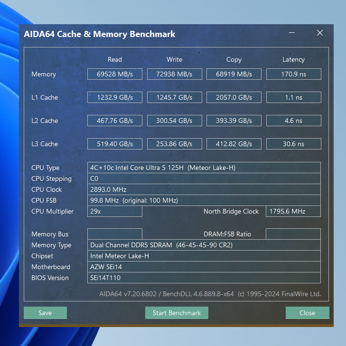This screenshot has height=346, width=346.
Task: Select L3 Cache write 253.86 GB/s
Action: pyautogui.click(x=174, y=144)
